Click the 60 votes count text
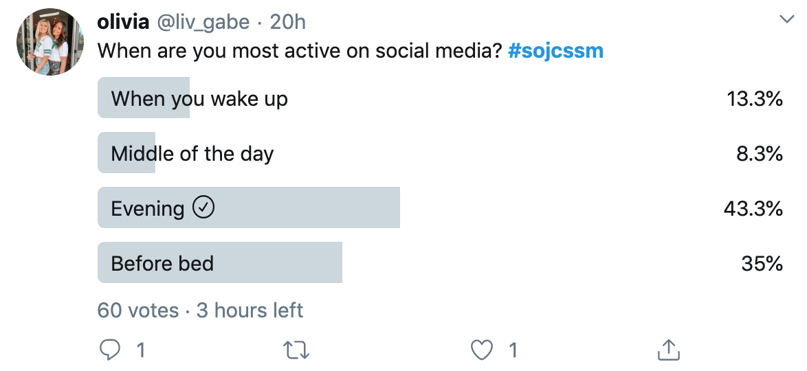The height and width of the screenshot is (371, 807). (x=137, y=310)
